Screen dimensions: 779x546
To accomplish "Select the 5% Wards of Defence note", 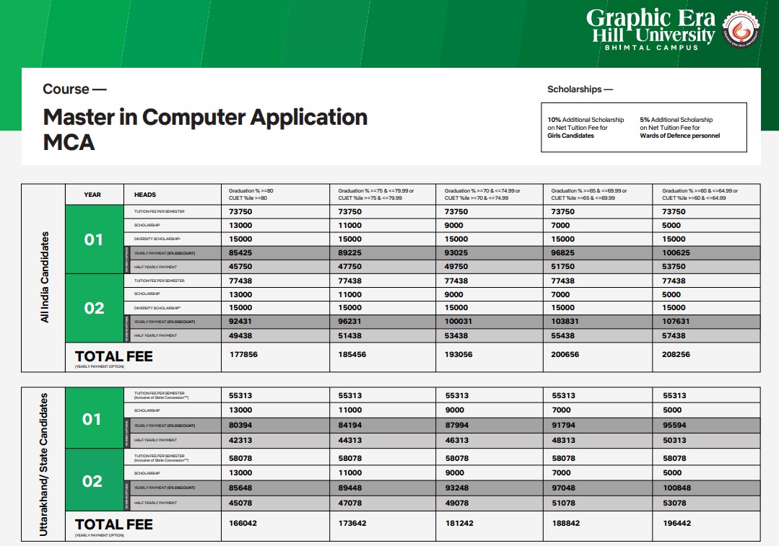I will [x=679, y=128].
